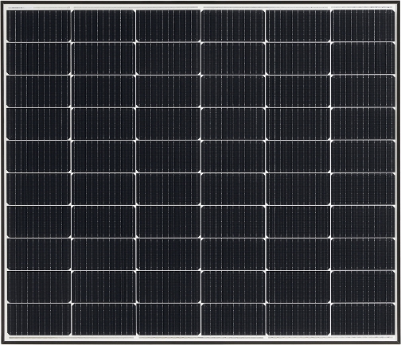Select fifth cell in the top row
401x345 pixels.
click(298, 25)
